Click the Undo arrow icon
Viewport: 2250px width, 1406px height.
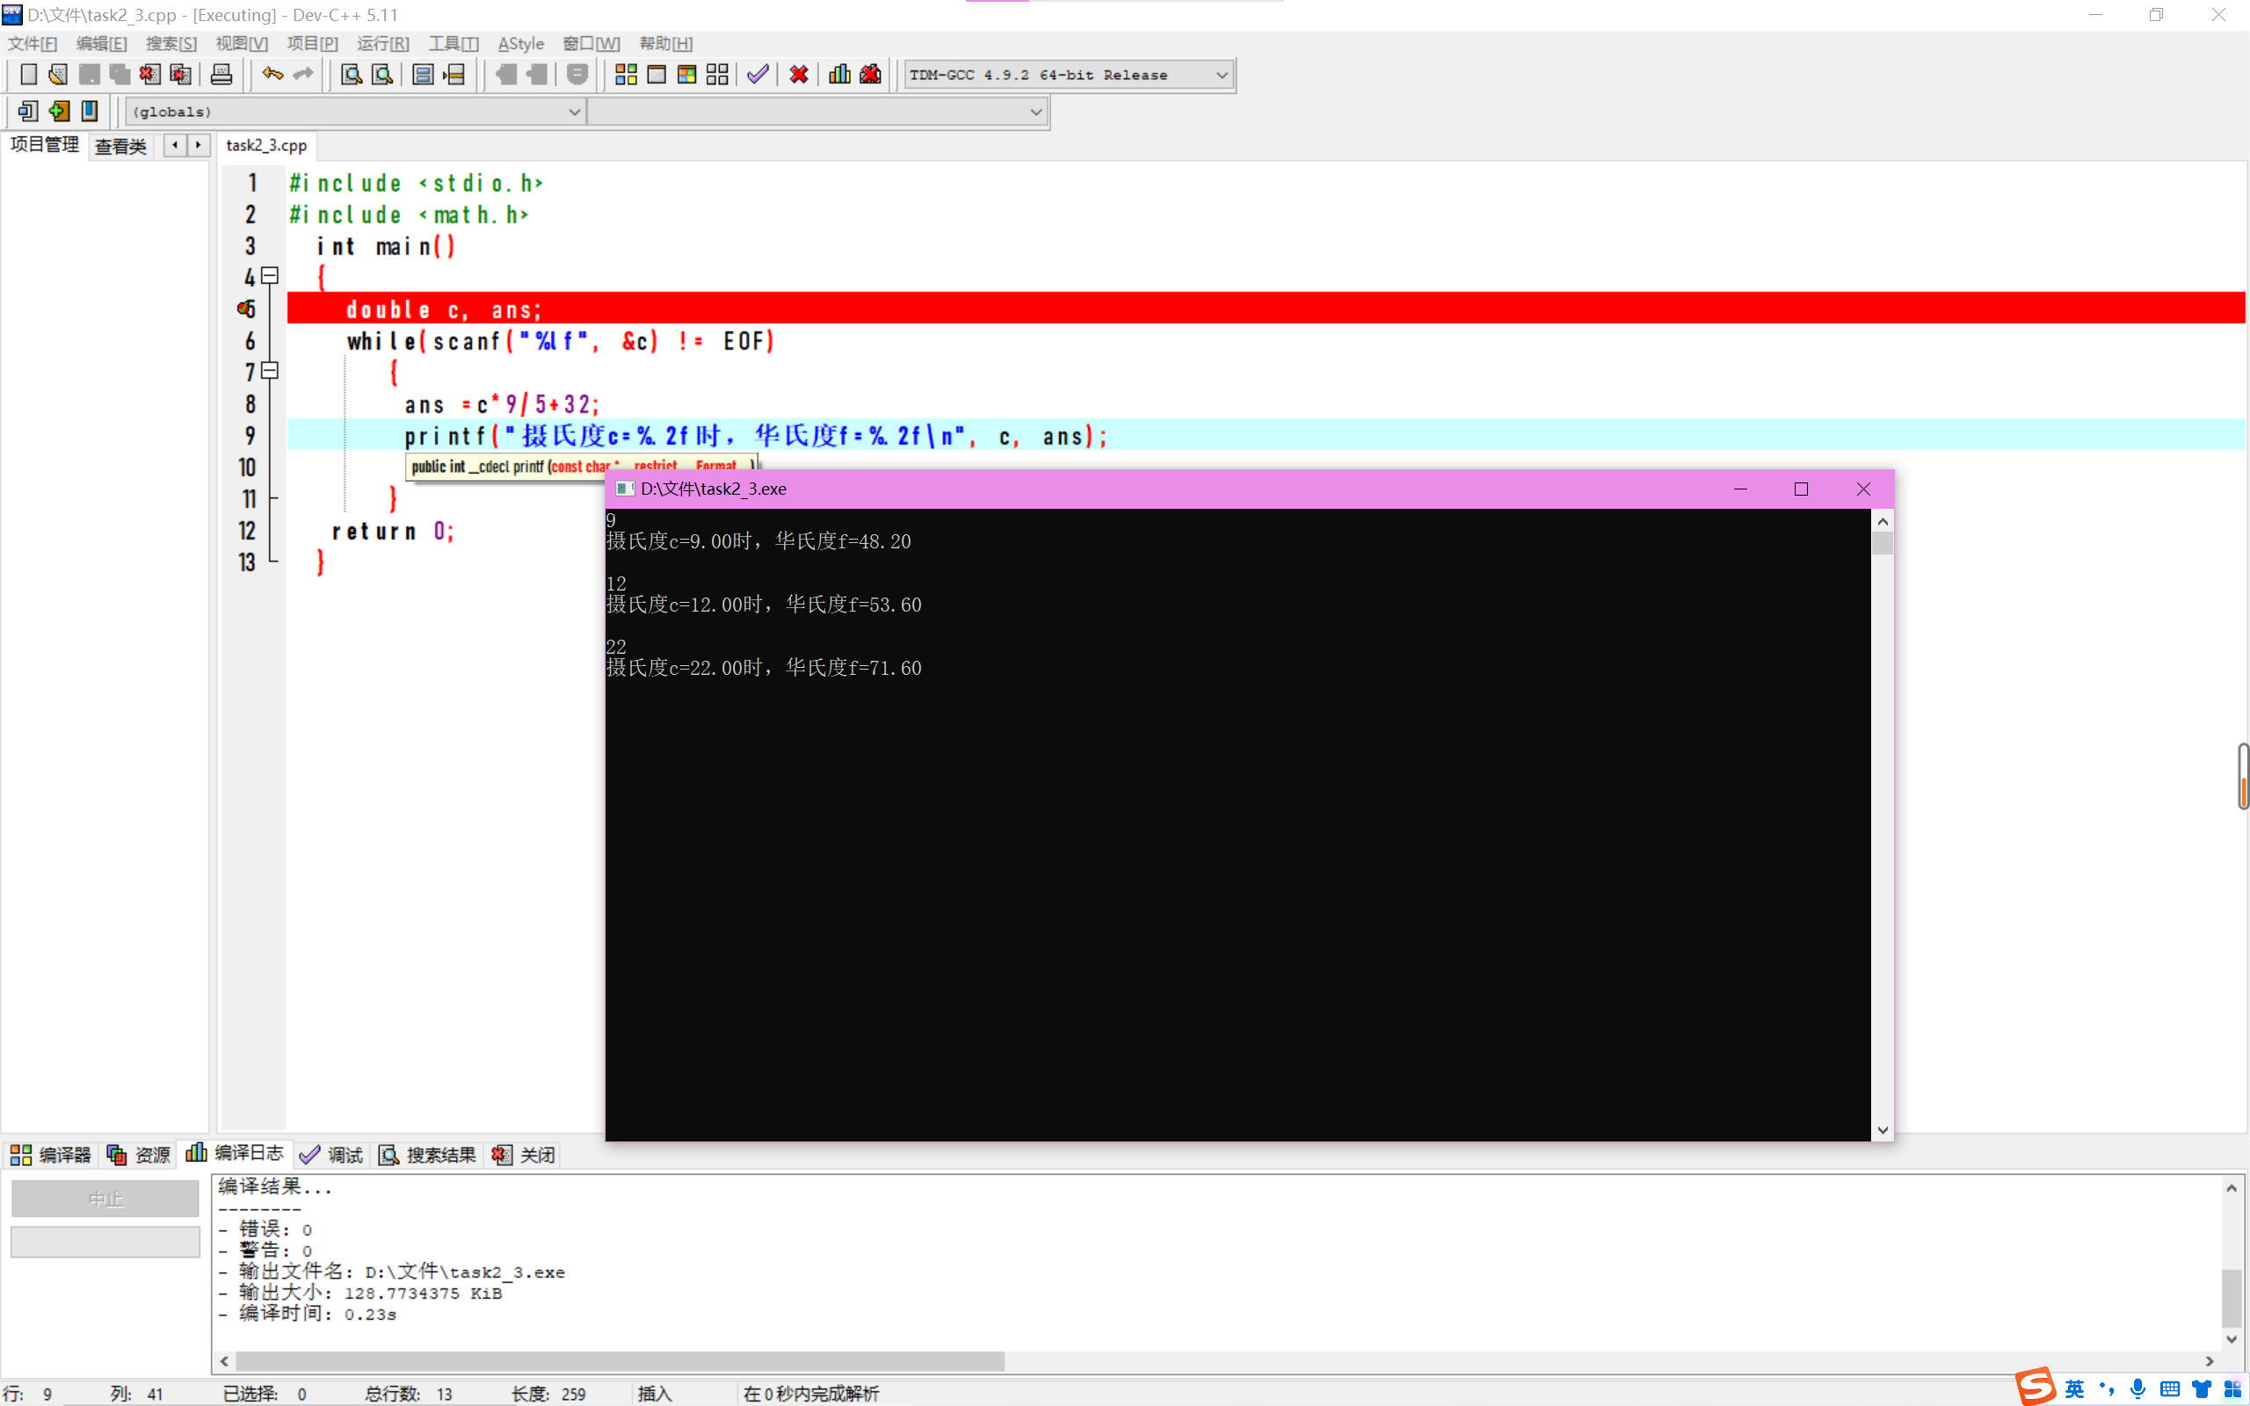pos(272,75)
